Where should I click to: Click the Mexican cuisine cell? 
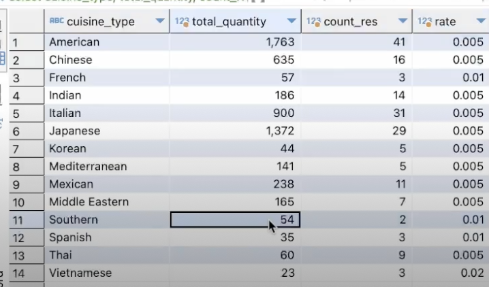pyautogui.click(x=107, y=184)
